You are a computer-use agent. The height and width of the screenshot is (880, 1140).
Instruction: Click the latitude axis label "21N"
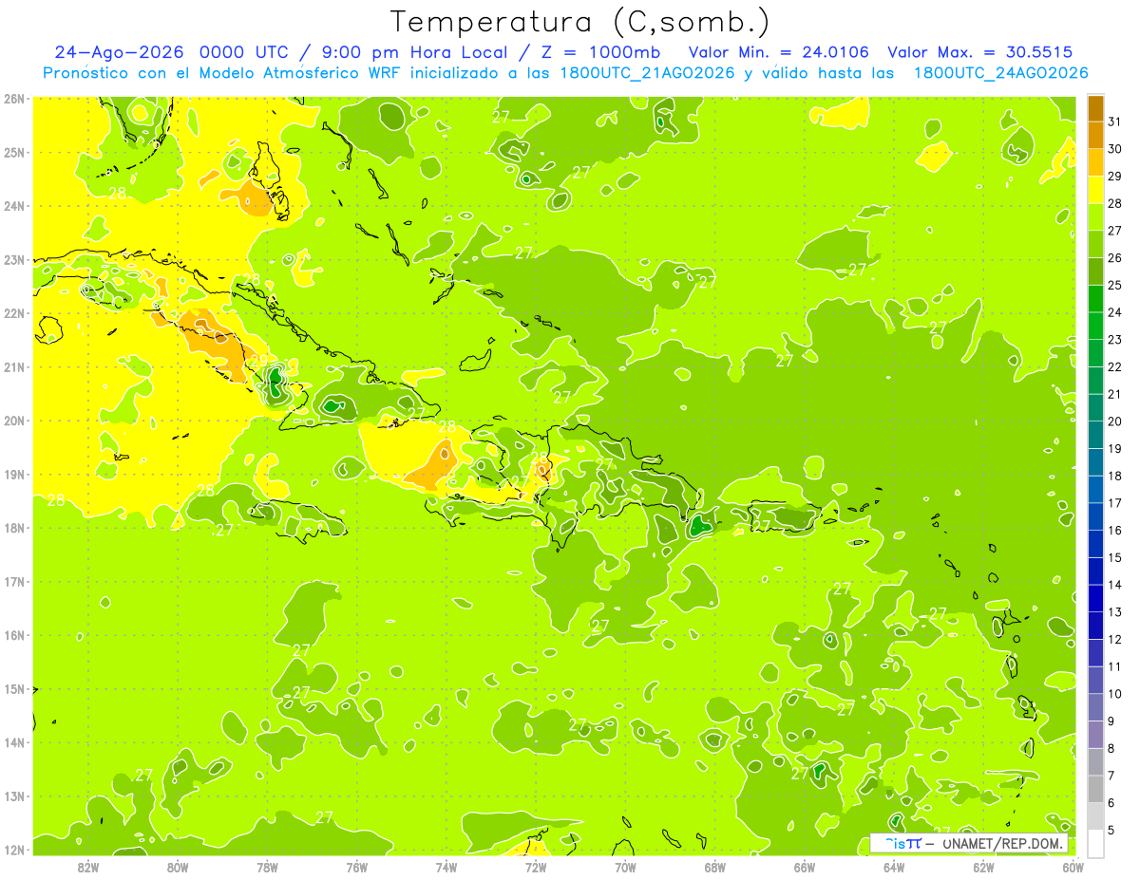[13, 366]
